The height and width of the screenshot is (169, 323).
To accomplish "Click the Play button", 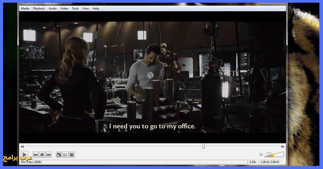I will [x=24, y=155].
